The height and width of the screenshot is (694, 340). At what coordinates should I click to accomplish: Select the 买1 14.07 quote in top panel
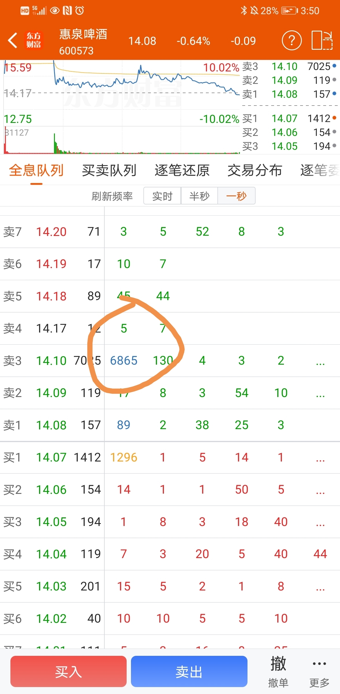click(x=289, y=118)
